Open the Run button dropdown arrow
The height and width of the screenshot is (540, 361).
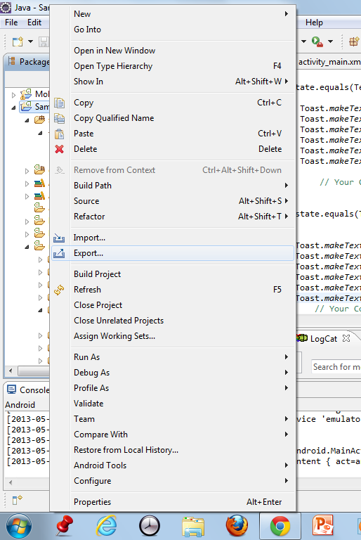(330, 41)
